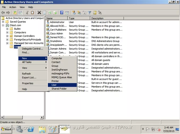
Task: Select the Computers container in tree
Action: coord(20,32)
